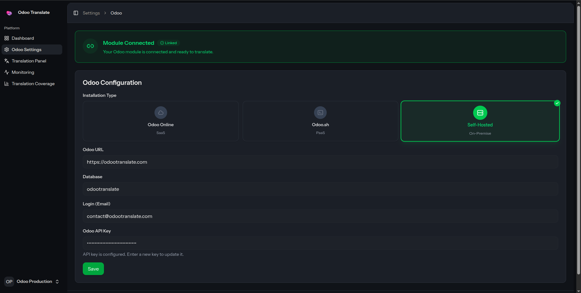Click the Odoo Settings gear icon
This screenshot has width=581, height=293.
(x=7, y=50)
